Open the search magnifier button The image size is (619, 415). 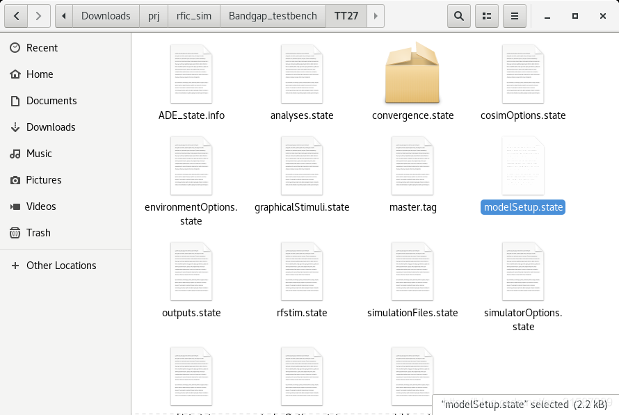[459, 16]
